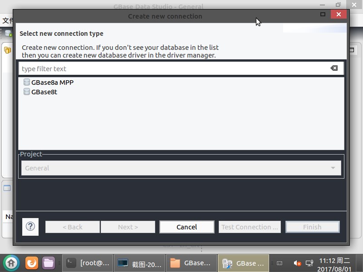363x272 pixels.
Task: Click the Finish button
Action: pos(312,227)
